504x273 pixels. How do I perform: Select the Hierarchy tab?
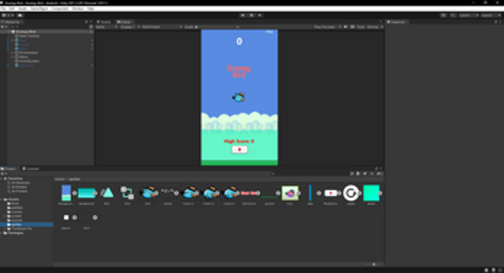(11, 22)
